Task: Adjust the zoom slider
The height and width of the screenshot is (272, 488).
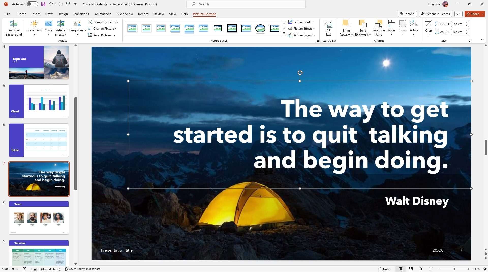Action: pos(454,269)
